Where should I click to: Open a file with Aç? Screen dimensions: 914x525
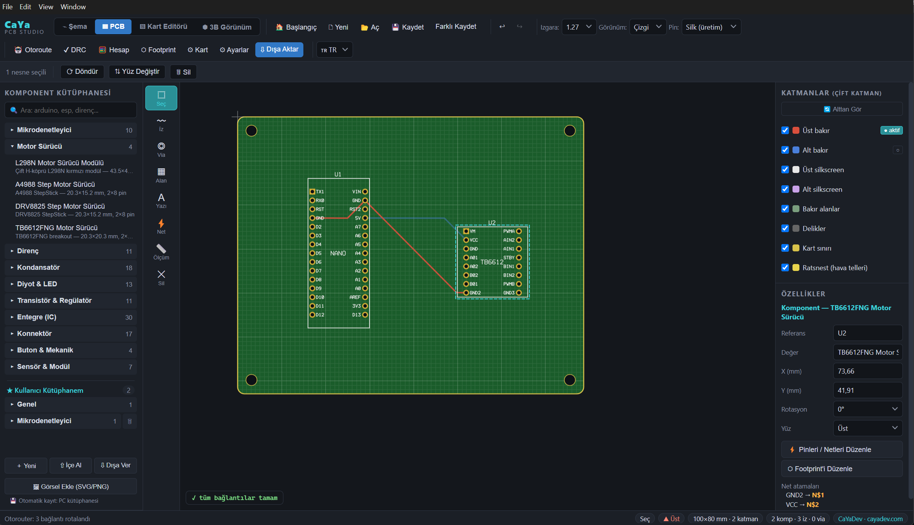tap(370, 27)
